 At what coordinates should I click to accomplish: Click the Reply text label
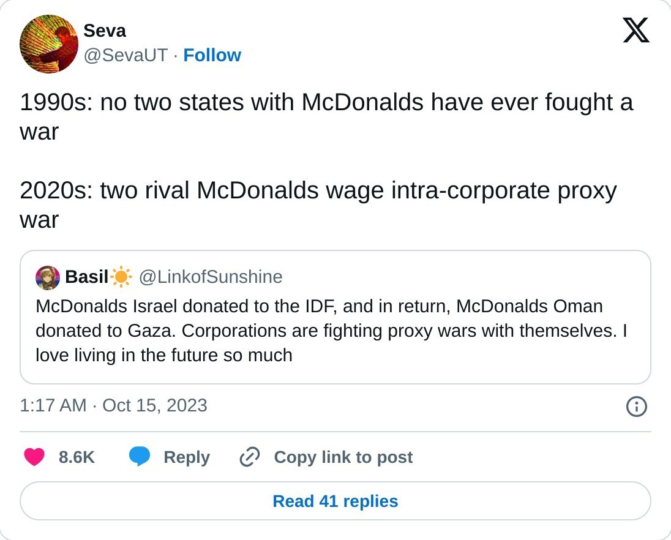pyautogui.click(x=187, y=457)
